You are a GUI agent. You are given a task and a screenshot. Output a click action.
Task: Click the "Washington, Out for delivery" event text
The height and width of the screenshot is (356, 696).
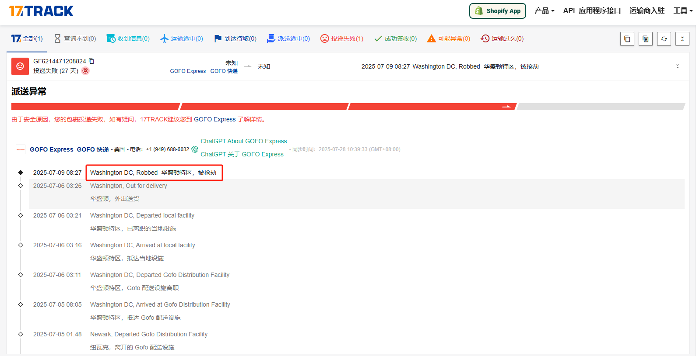pyautogui.click(x=129, y=186)
